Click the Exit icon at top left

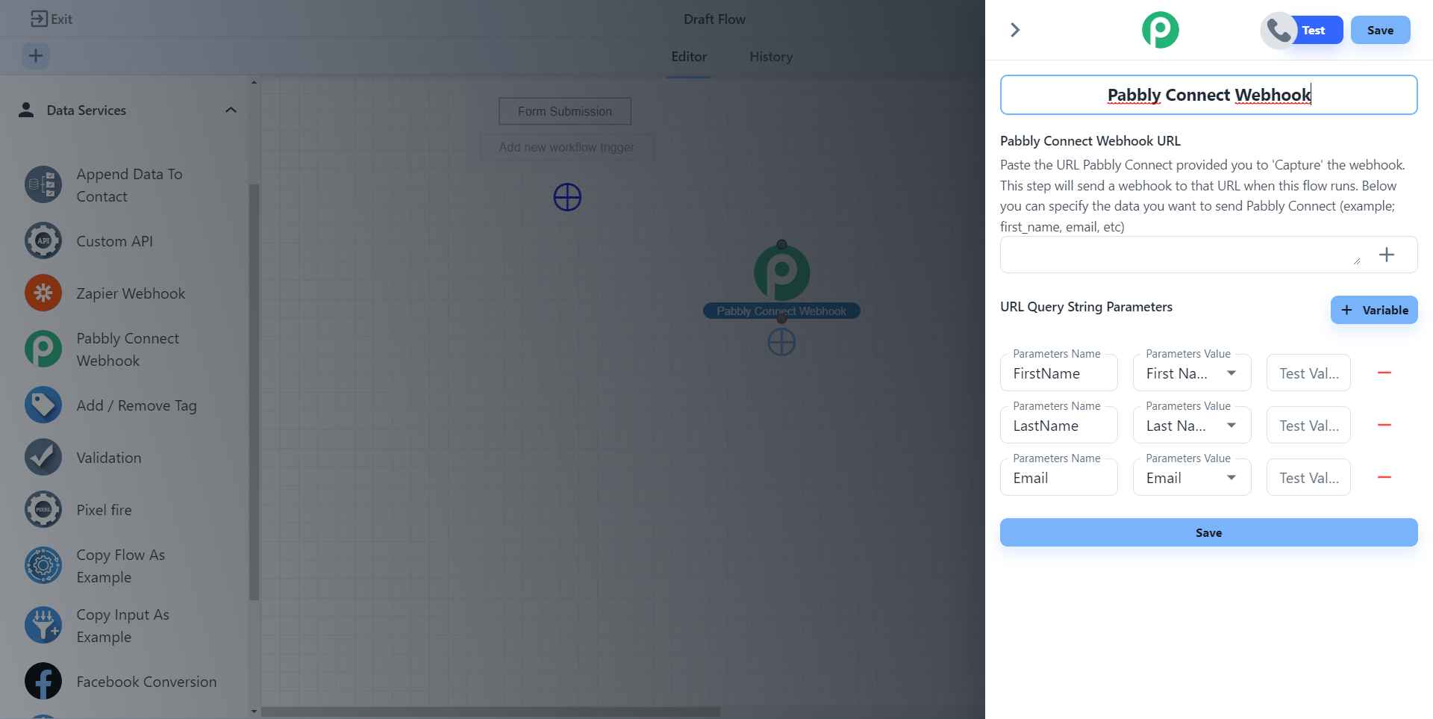coord(39,19)
